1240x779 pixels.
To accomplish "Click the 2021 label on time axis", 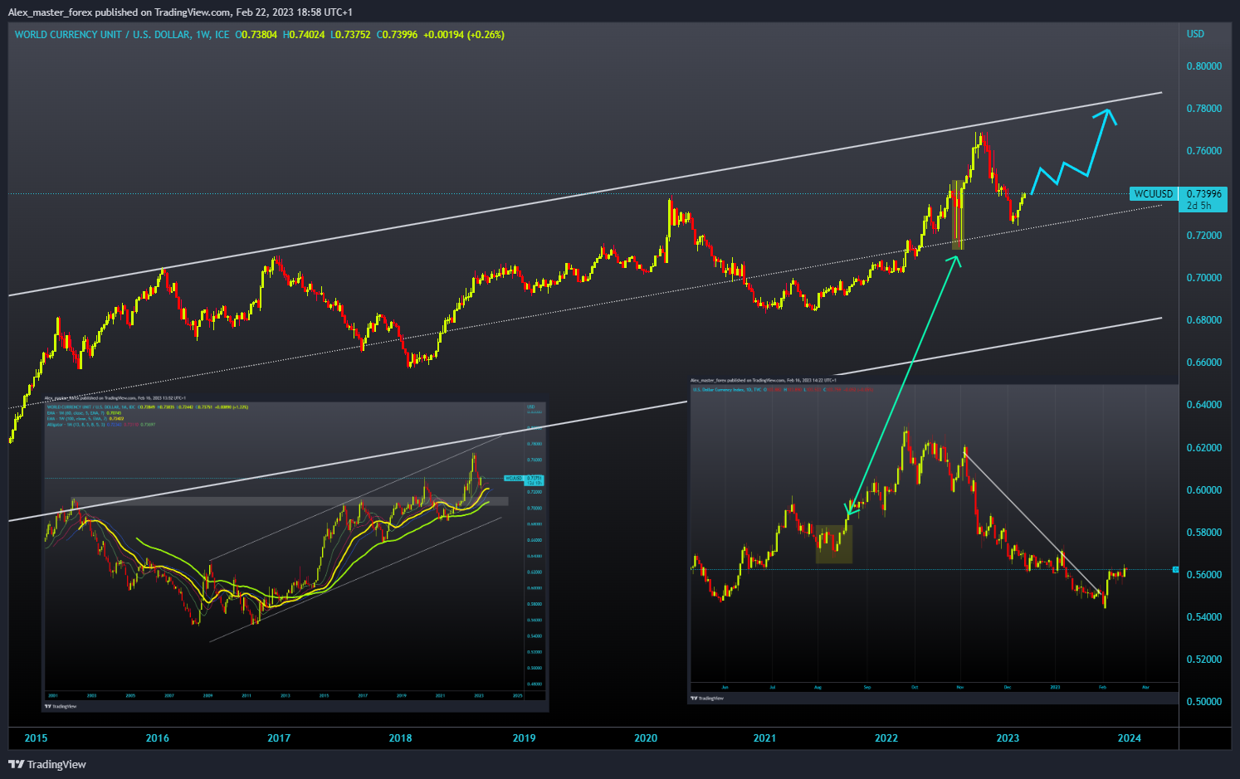I will point(764,738).
